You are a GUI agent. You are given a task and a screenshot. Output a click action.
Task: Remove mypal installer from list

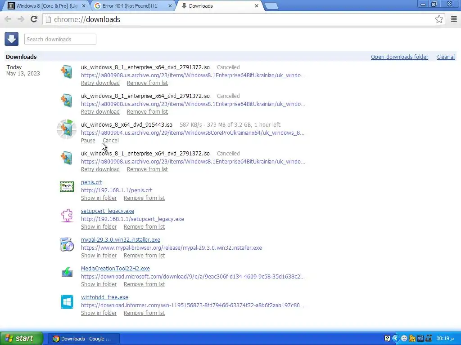click(x=144, y=256)
